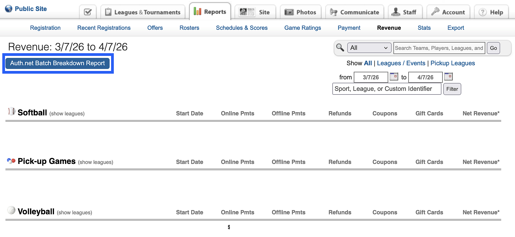Click Volleyball Start Date column header
Image resolution: width=515 pixels, height=237 pixels.
point(190,212)
